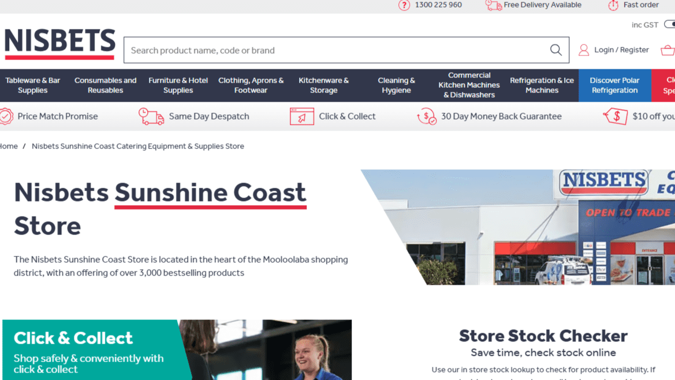Screen dimensions: 675x380
Task: Click the 1300 225 960 phone number
Action: (438, 5)
